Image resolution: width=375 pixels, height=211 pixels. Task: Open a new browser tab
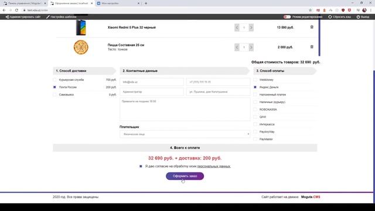tap(146, 4)
